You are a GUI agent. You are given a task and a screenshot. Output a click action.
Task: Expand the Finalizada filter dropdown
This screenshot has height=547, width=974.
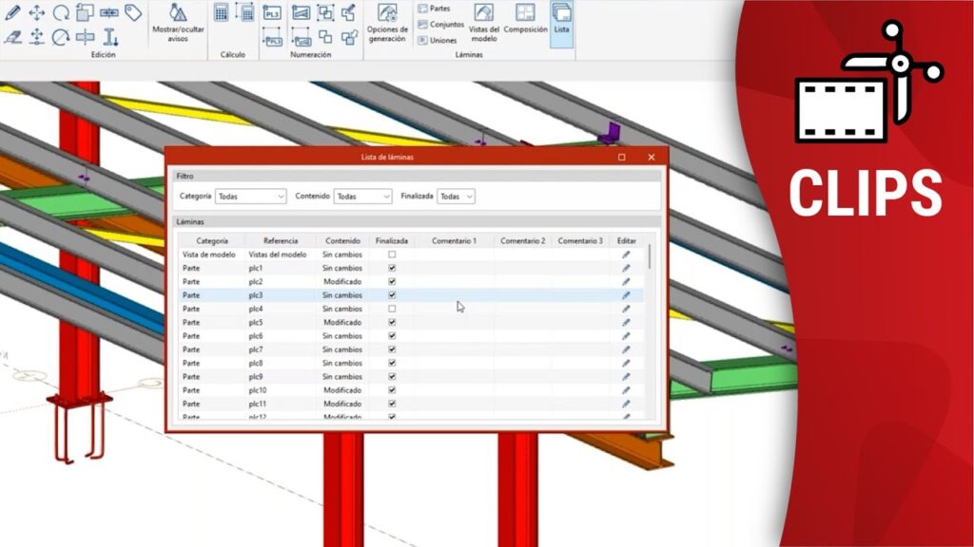(456, 197)
